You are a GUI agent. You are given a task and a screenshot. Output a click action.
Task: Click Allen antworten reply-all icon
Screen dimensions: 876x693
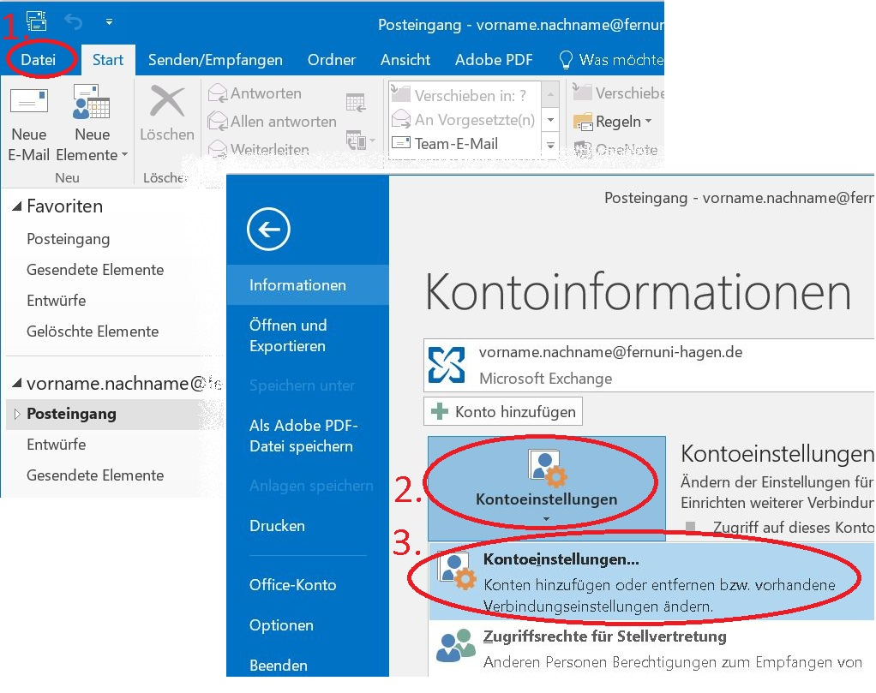218,122
